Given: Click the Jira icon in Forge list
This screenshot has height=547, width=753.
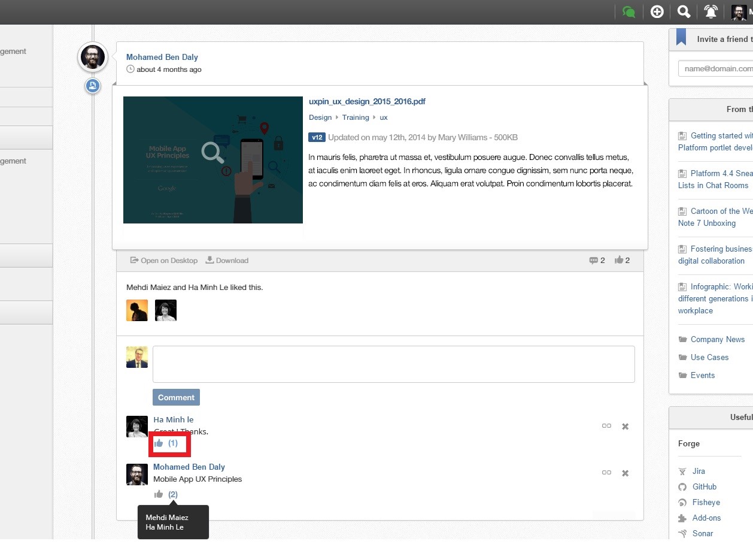Looking at the screenshot, I should tap(682, 472).
